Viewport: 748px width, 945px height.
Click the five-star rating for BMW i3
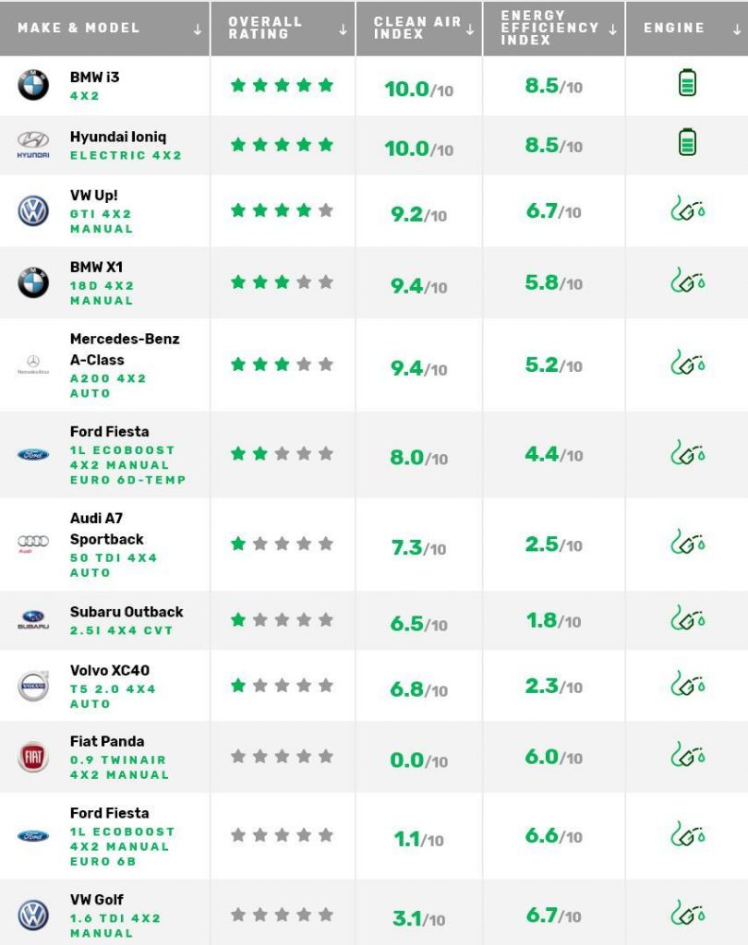tap(282, 86)
